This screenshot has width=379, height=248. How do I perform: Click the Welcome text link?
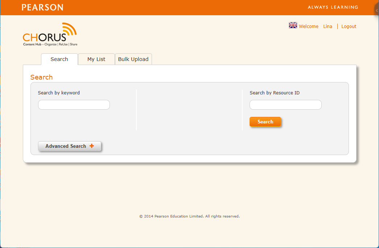coord(308,27)
